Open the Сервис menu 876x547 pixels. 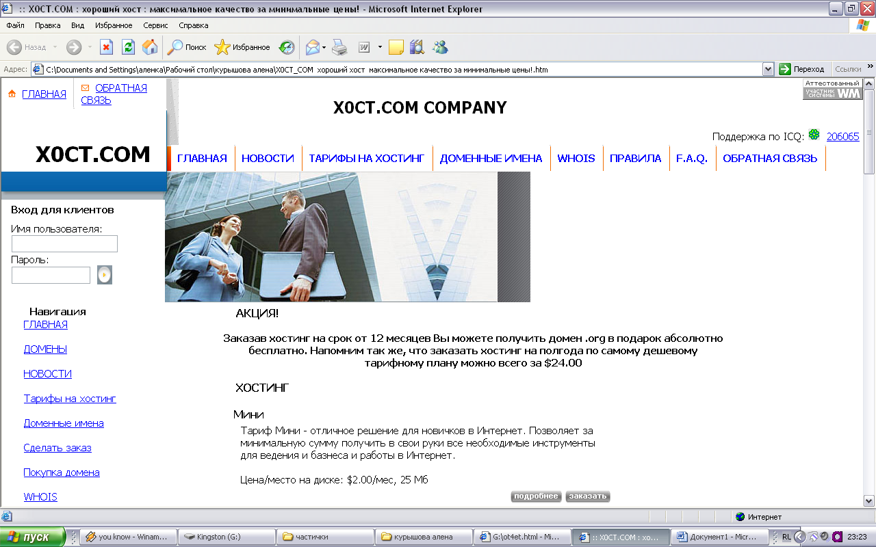(x=156, y=25)
